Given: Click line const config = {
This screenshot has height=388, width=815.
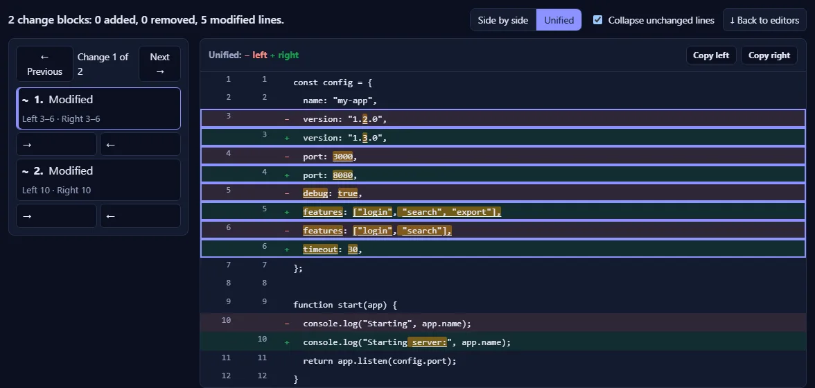Looking at the screenshot, I should tap(502, 82).
